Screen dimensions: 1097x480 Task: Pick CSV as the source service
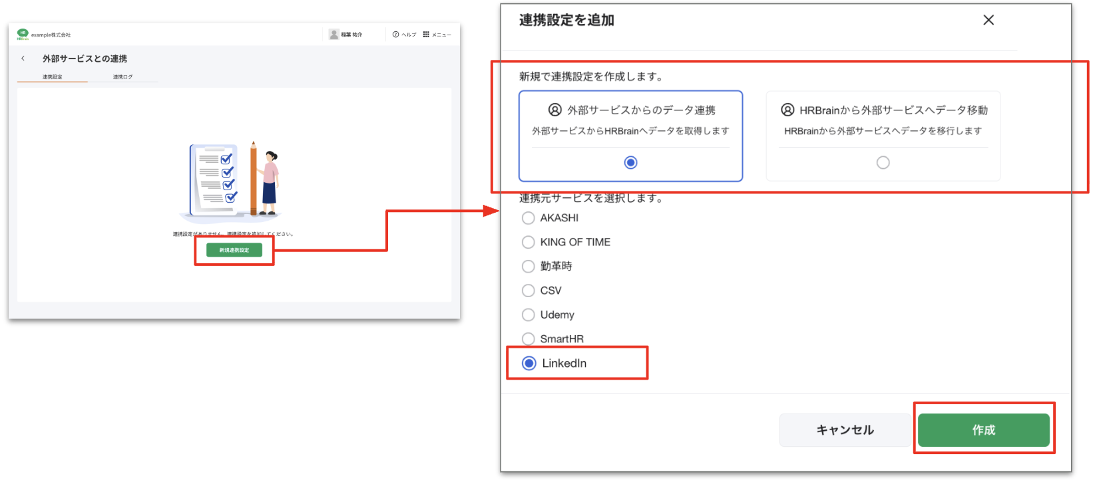click(x=529, y=291)
